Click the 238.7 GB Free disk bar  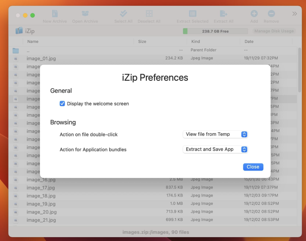[215, 31]
